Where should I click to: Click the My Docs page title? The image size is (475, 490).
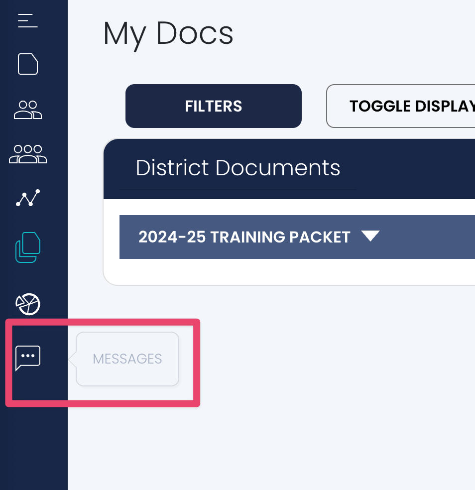click(168, 34)
